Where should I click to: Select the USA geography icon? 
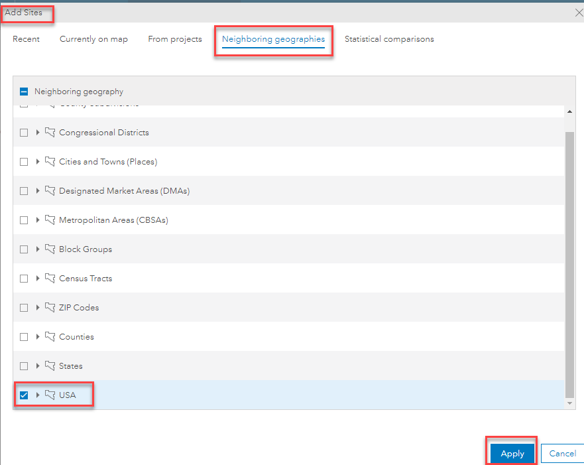point(50,395)
